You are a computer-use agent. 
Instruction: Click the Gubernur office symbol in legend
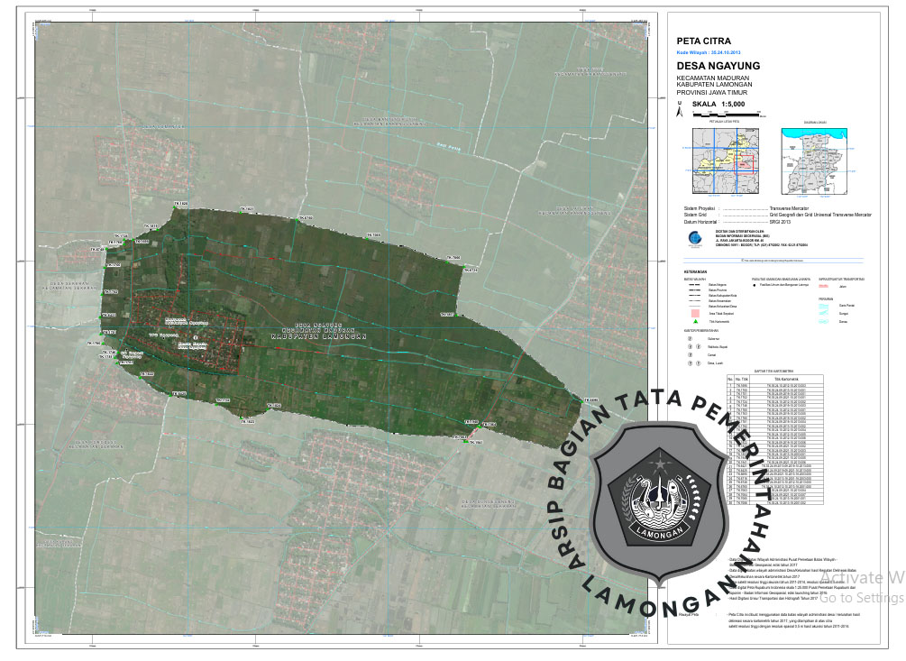[x=691, y=337]
